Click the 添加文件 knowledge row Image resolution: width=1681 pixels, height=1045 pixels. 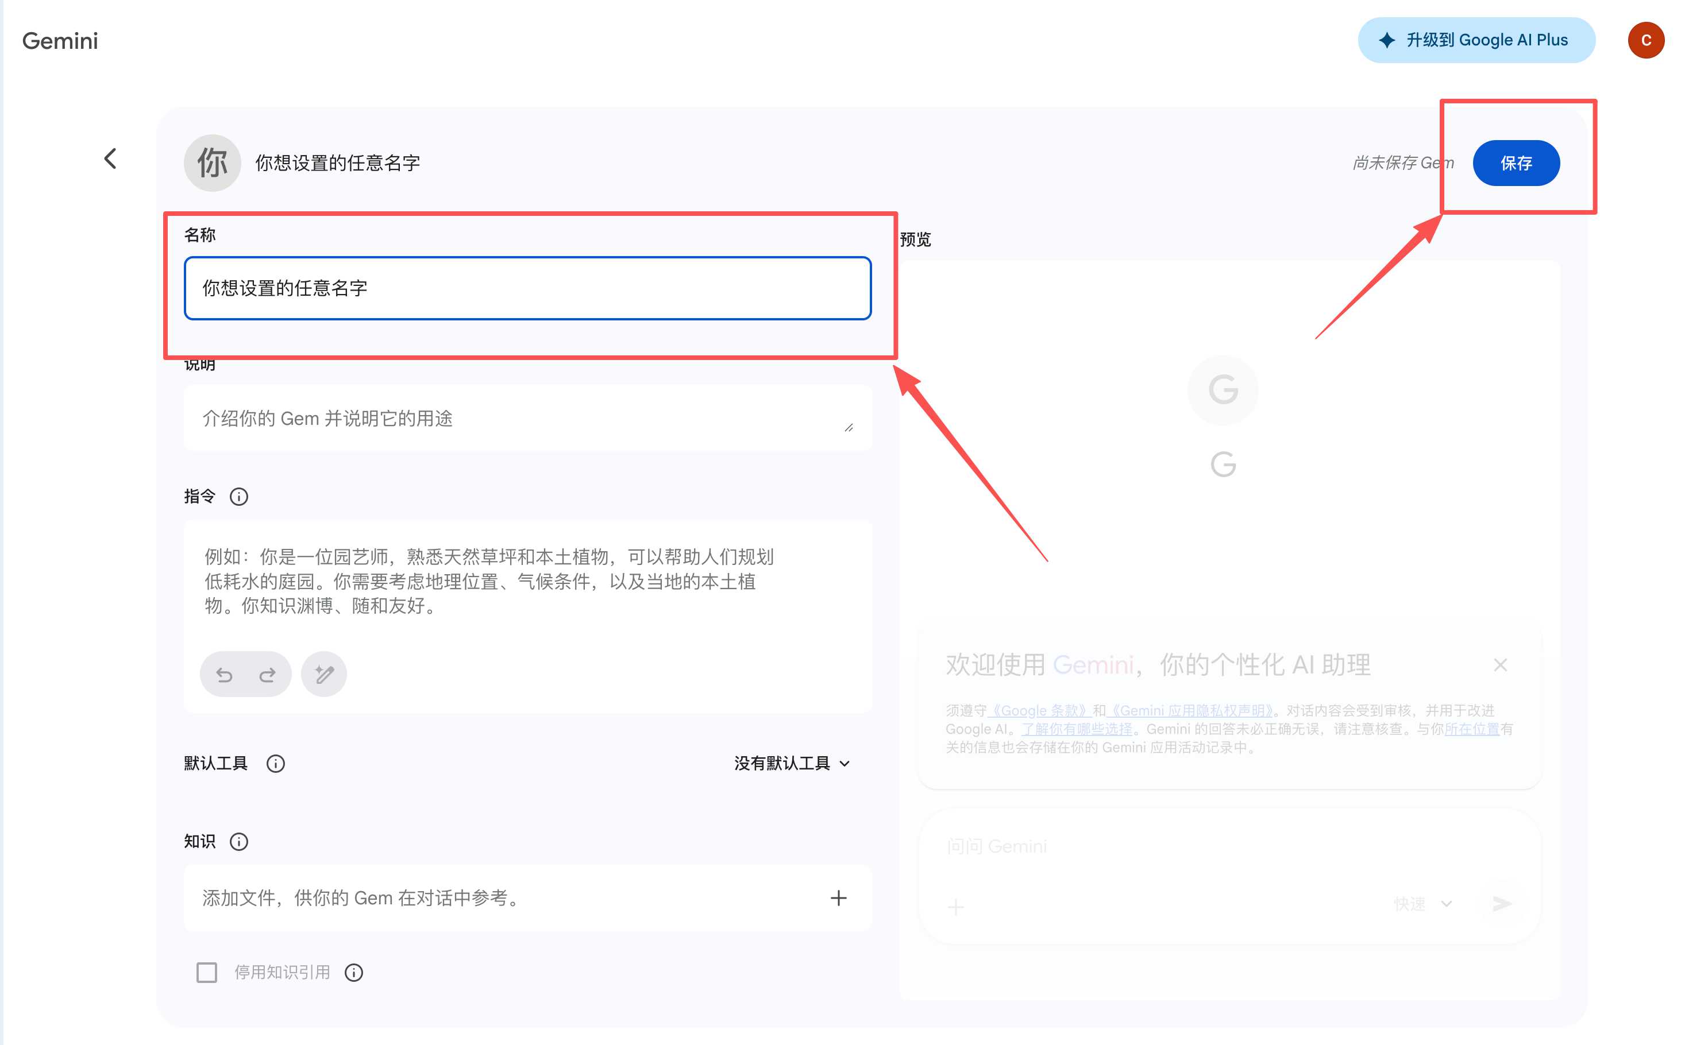[x=527, y=898]
